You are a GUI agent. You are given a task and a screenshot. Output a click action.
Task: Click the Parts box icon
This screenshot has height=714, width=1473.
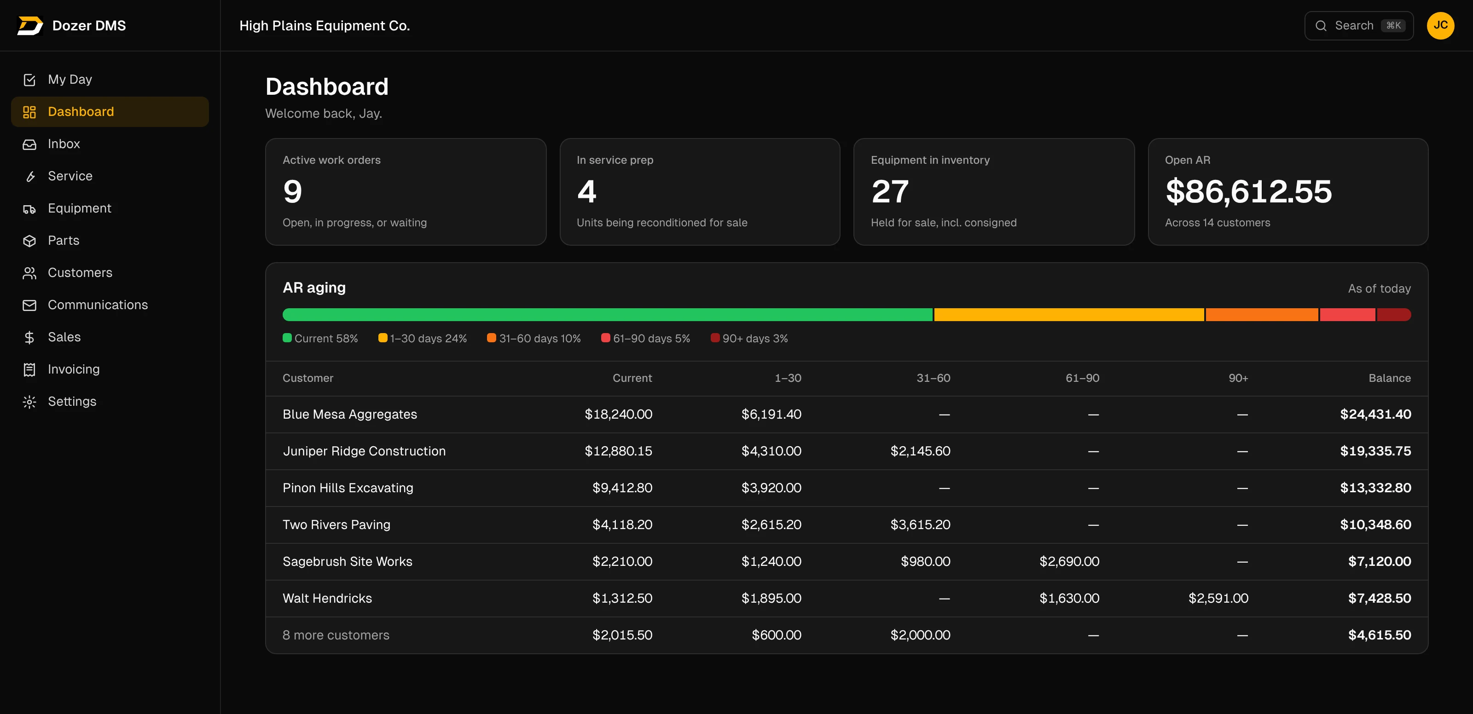pyautogui.click(x=29, y=241)
